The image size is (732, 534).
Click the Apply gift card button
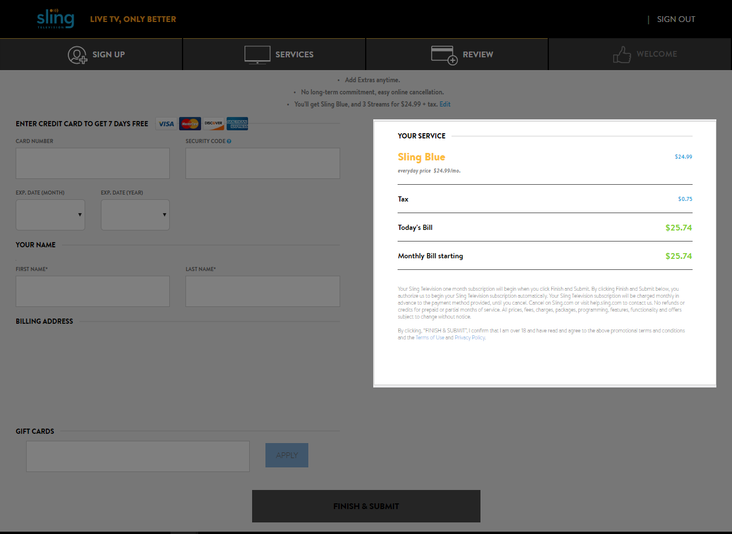tap(287, 455)
